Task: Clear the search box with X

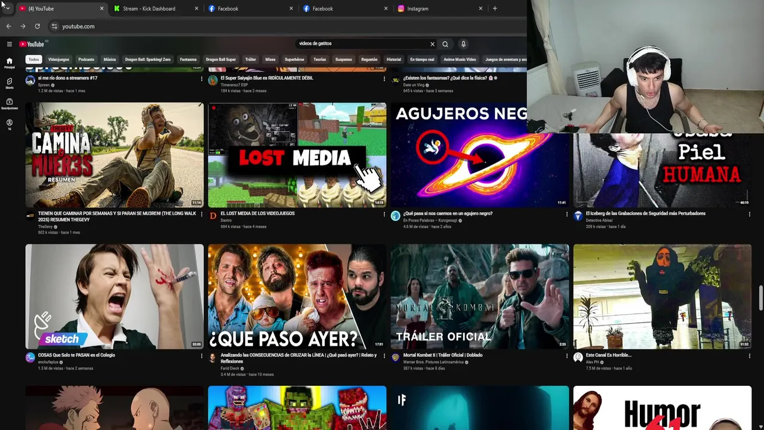Action: click(x=432, y=44)
